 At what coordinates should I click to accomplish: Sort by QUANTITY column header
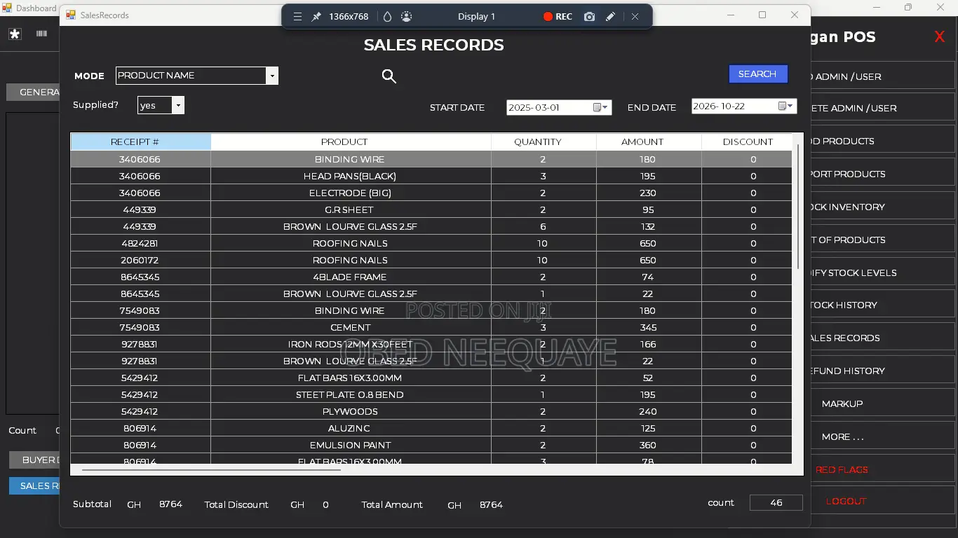(x=544, y=142)
